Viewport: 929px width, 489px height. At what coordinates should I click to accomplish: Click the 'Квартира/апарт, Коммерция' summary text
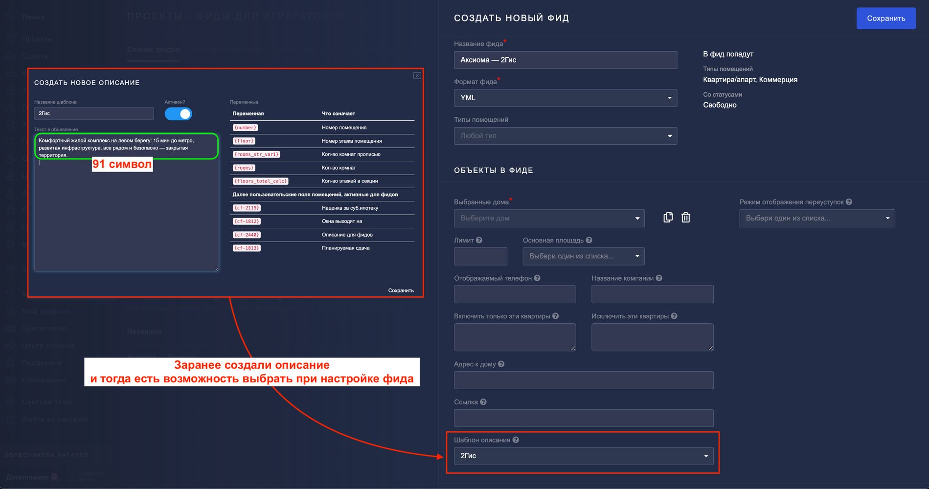[750, 80]
